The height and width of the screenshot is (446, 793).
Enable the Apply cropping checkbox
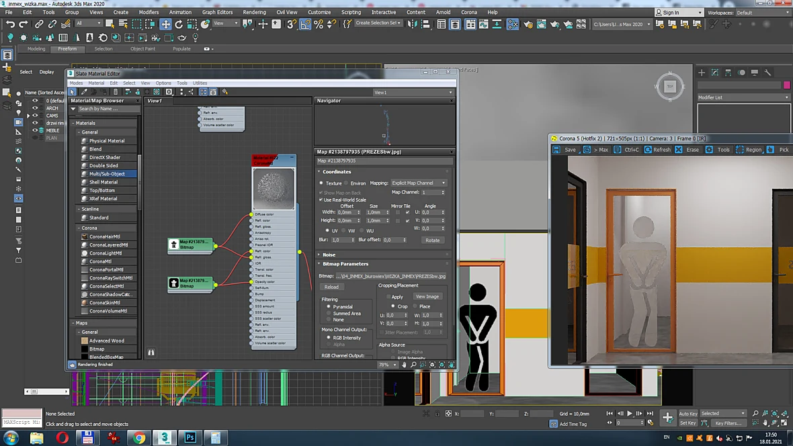pyautogui.click(x=388, y=297)
